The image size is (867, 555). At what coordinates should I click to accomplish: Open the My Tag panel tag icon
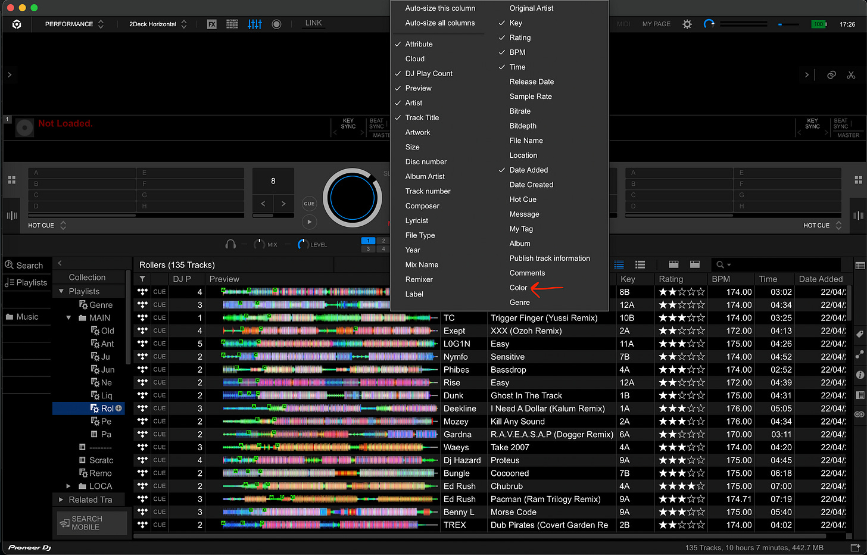[860, 335]
